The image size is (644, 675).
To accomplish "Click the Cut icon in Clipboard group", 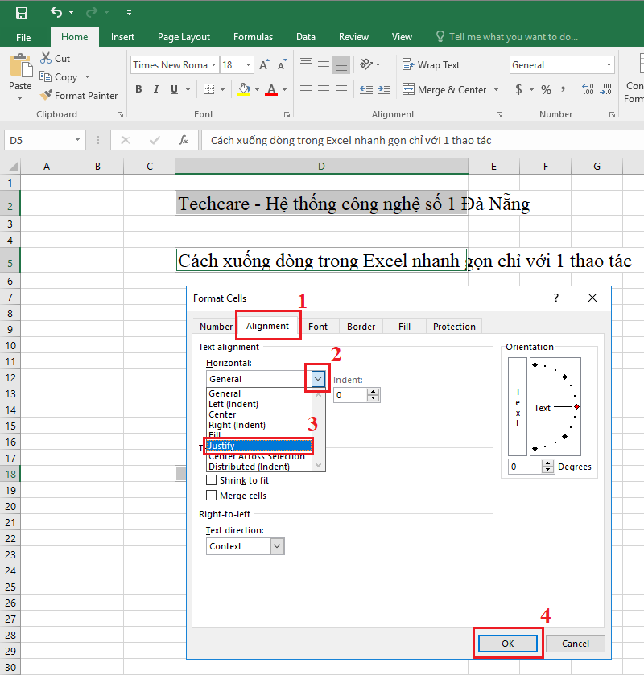I will pyautogui.click(x=46, y=58).
